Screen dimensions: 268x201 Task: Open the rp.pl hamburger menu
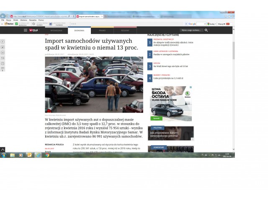(x=26, y=31)
